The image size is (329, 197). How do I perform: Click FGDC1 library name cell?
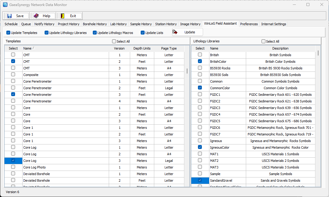tap(227, 95)
